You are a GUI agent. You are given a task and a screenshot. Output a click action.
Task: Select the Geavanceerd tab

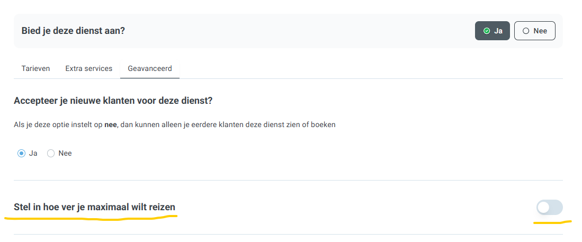150,69
